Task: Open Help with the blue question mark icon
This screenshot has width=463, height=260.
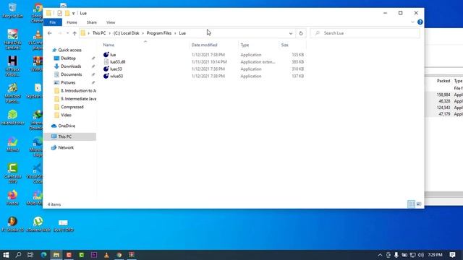Action: 420,22
